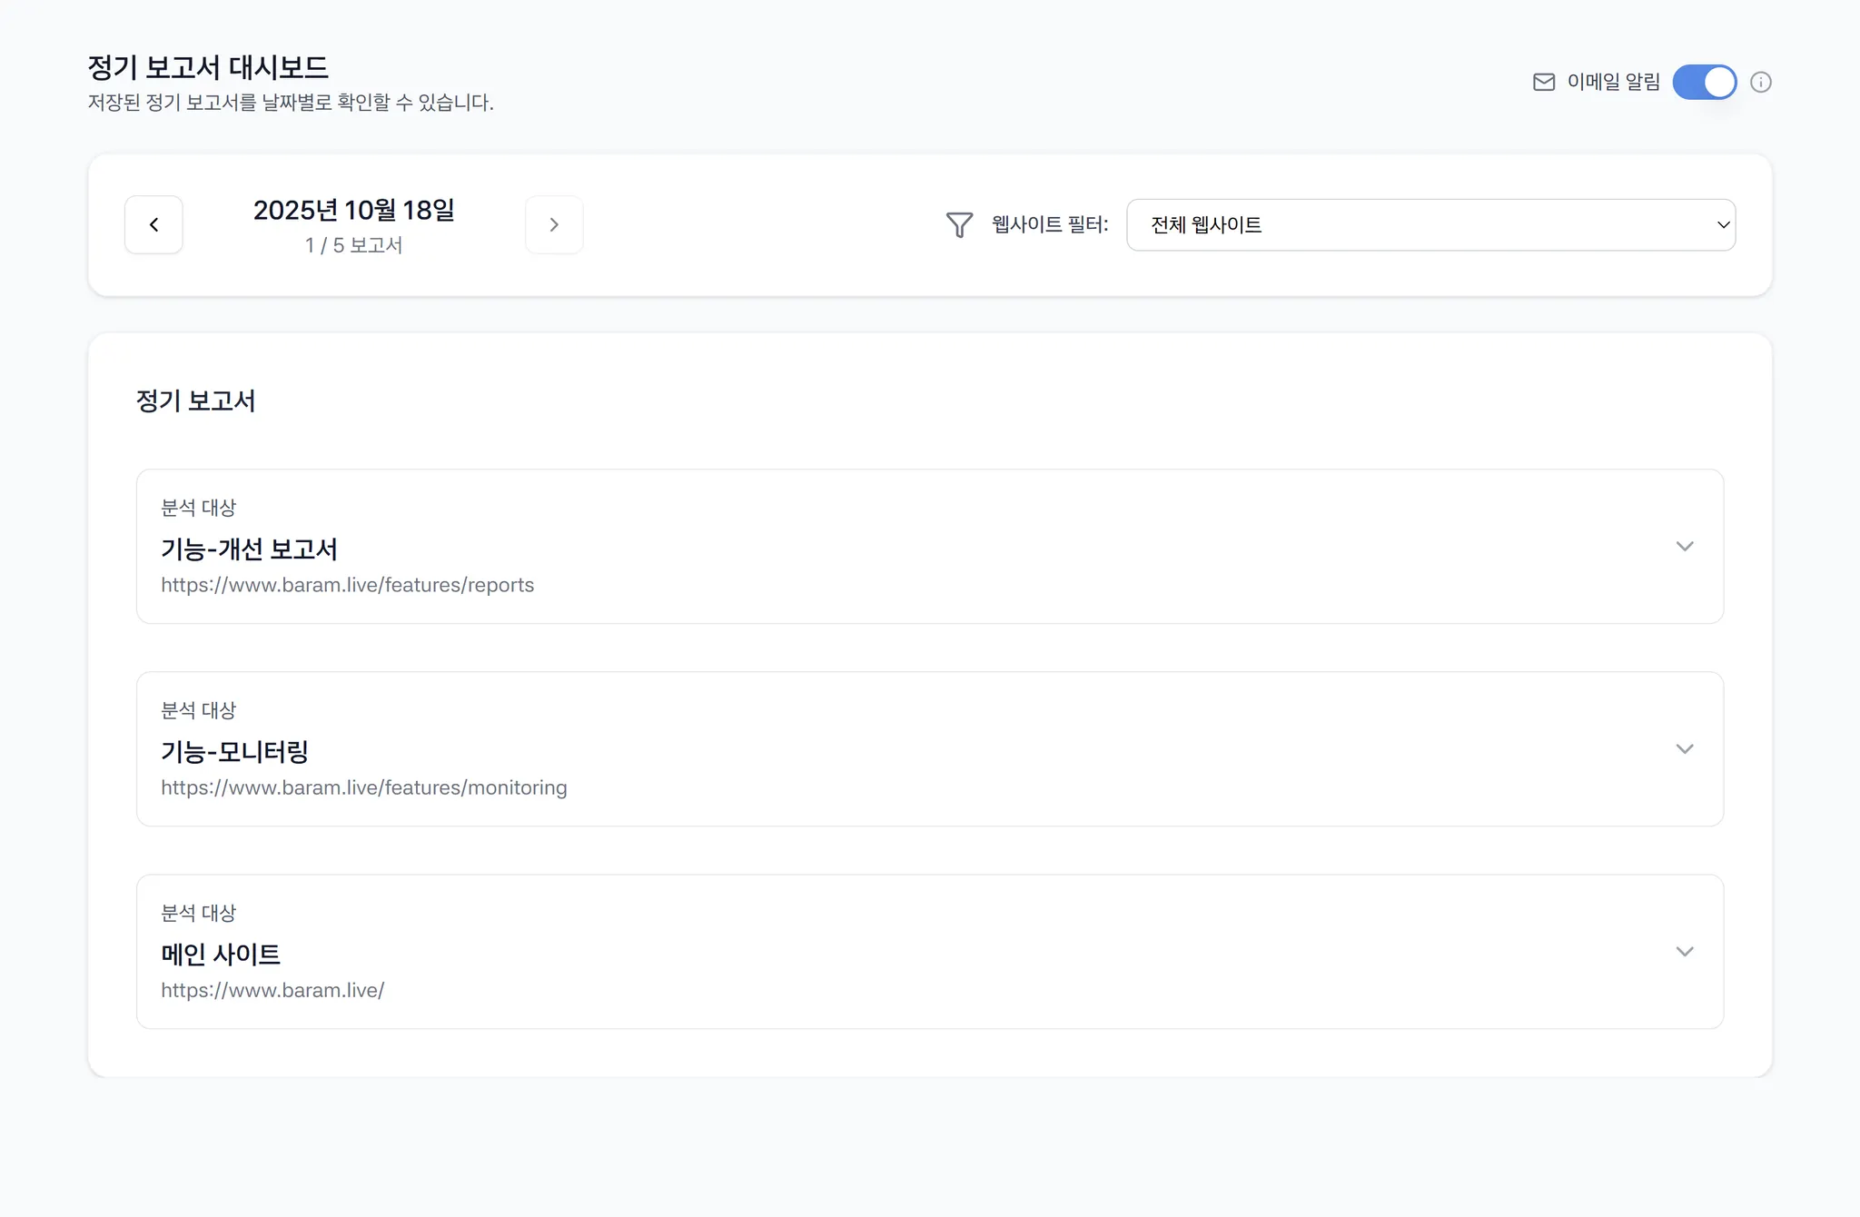Go to next report date arrow

pyautogui.click(x=554, y=224)
